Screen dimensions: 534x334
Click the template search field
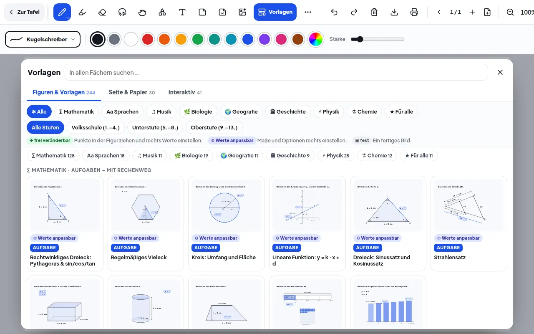(x=276, y=72)
